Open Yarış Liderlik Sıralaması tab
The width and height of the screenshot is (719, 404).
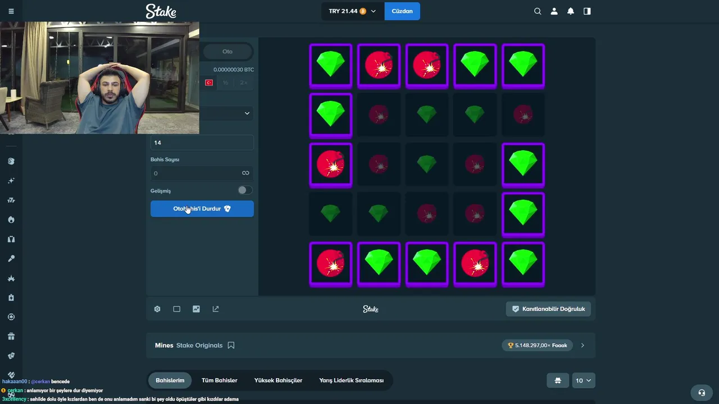tap(352, 380)
